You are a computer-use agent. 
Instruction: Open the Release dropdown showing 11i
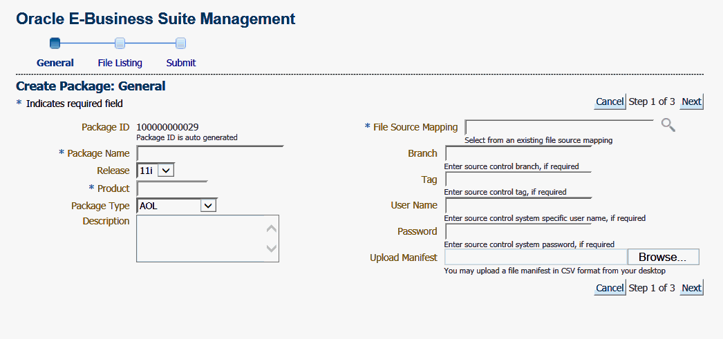156,171
